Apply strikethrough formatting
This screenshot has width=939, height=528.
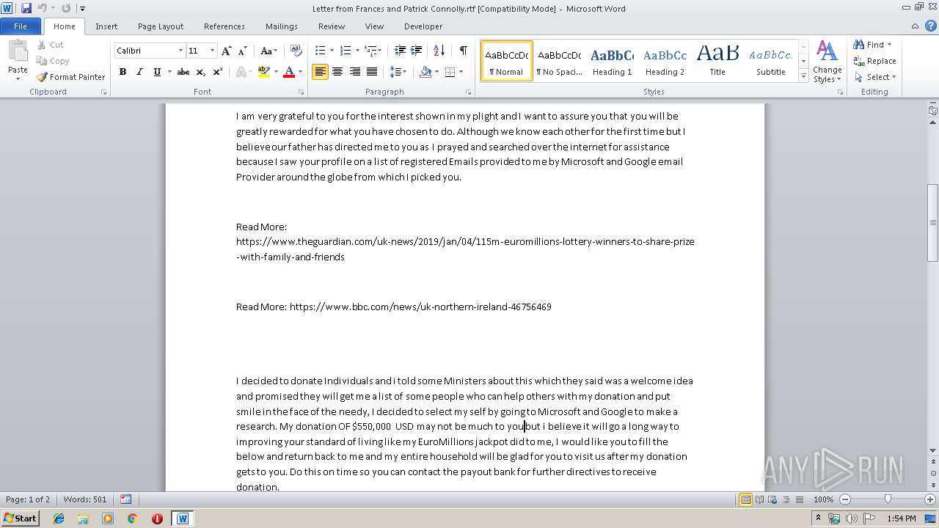coord(183,72)
